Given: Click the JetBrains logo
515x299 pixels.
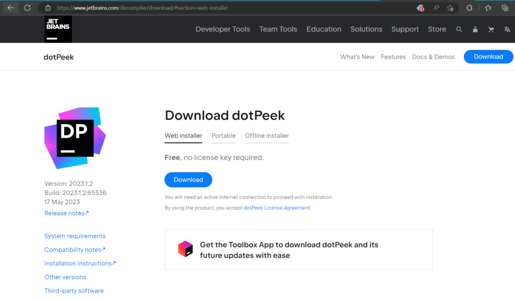Looking at the screenshot, I should click(58, 29).
